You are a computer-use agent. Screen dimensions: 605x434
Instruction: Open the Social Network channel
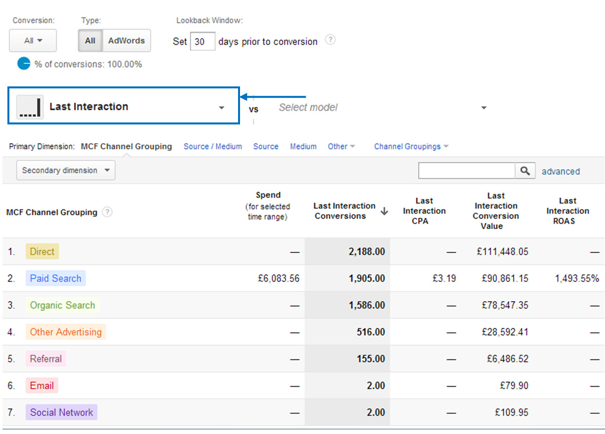pyautogui.click(x=61, y=412)
